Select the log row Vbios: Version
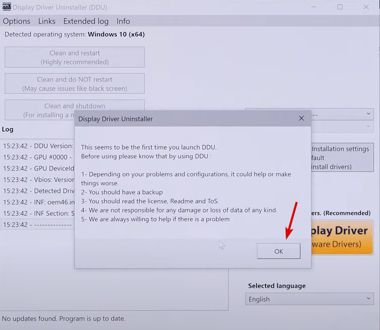Viewport: 380px width, 330px height. pos(38,180)
